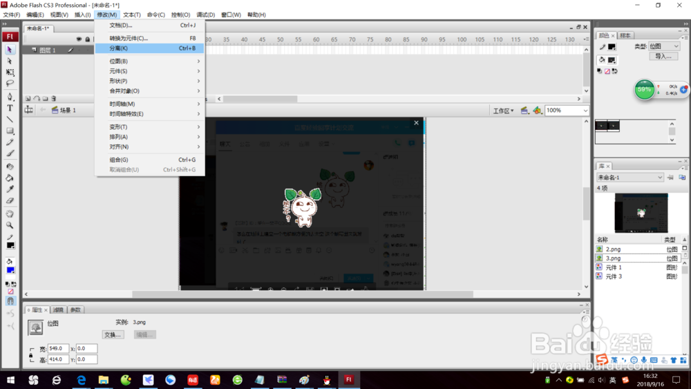Select the Free Transform tool
The height and width of the screenshot is (389, 691).
pos(10,72)
